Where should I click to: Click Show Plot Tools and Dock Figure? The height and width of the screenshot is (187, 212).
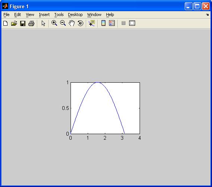pyautogui.click(x=132, y=23)
